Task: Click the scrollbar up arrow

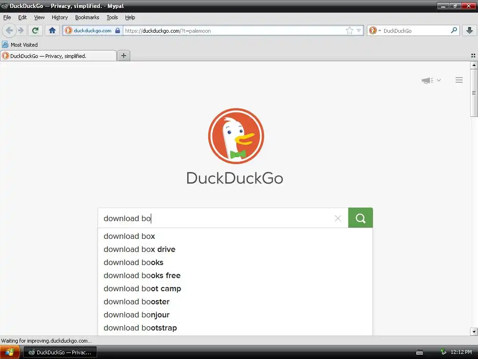Action: 474,65
